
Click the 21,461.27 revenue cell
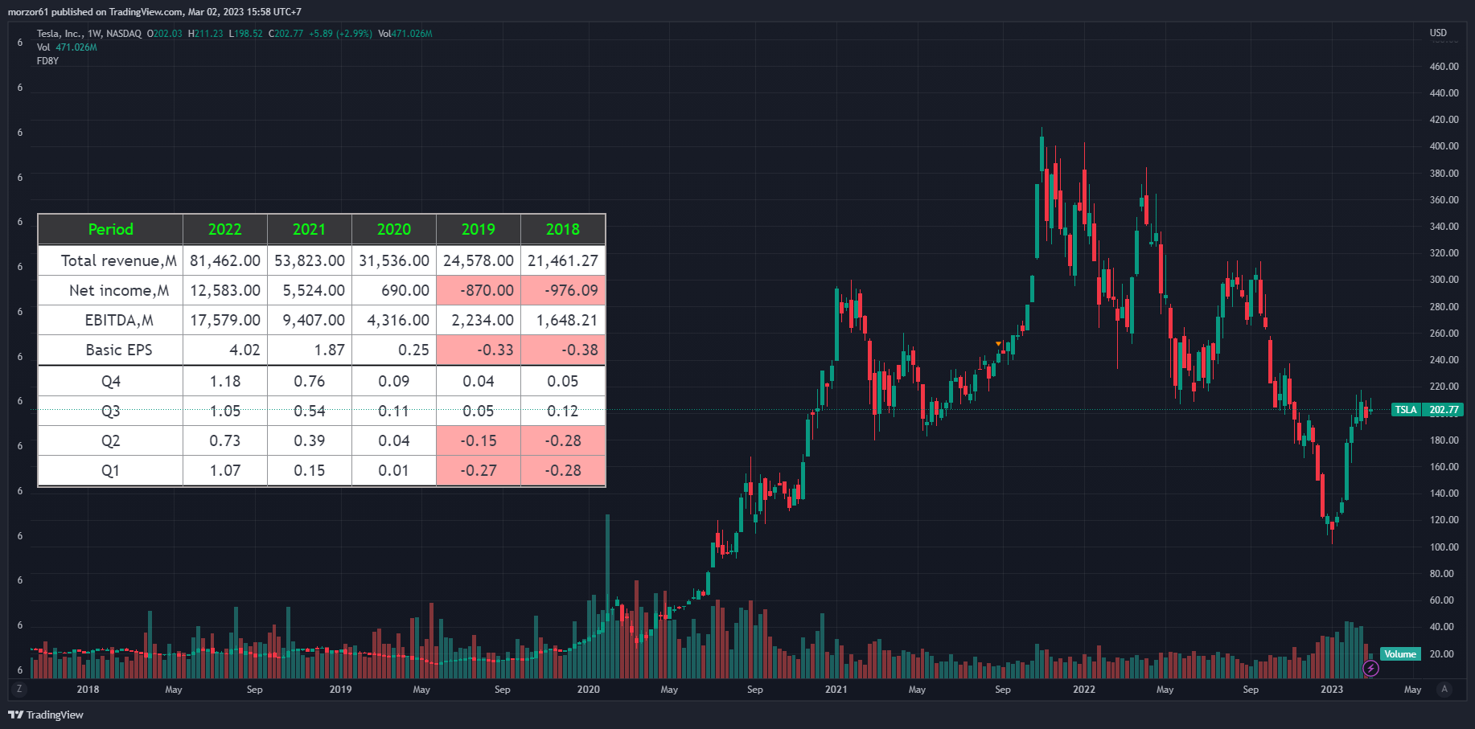tap(563, 260)
